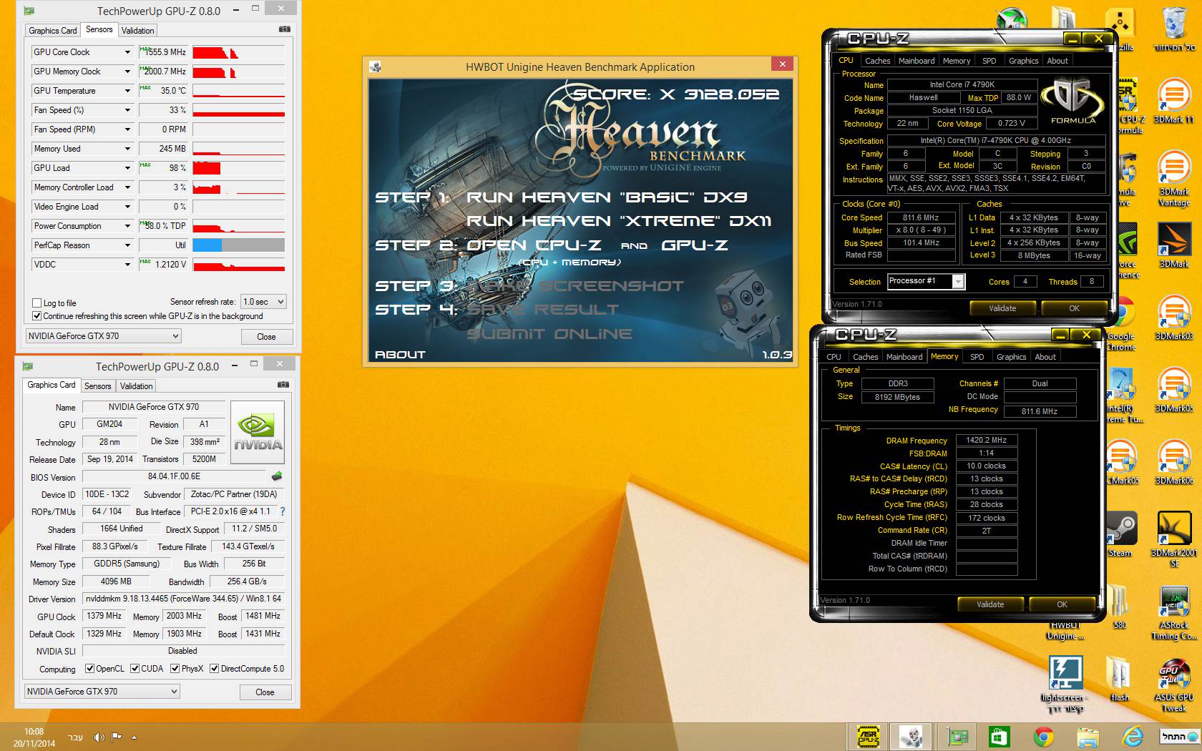This screenshot has height=751, width=1202.
Task: Open the flash folder on the desktop
Action: [x=1119, y=679]
